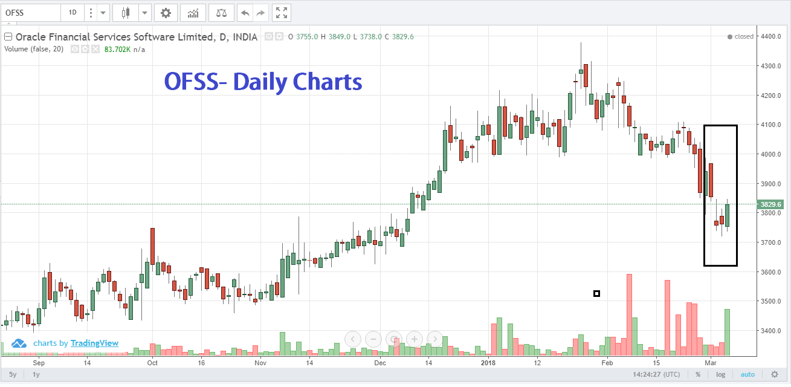Click the TradingView cloud logo
The height and width of the screenshot is (387, 791).
coord(19,343)
